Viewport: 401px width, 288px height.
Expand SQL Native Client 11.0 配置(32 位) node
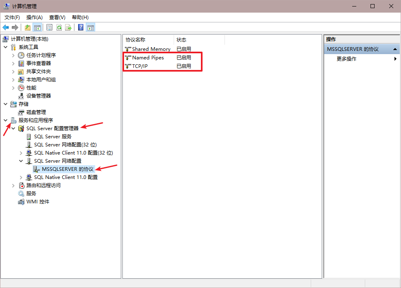click(x=21, y=153)
